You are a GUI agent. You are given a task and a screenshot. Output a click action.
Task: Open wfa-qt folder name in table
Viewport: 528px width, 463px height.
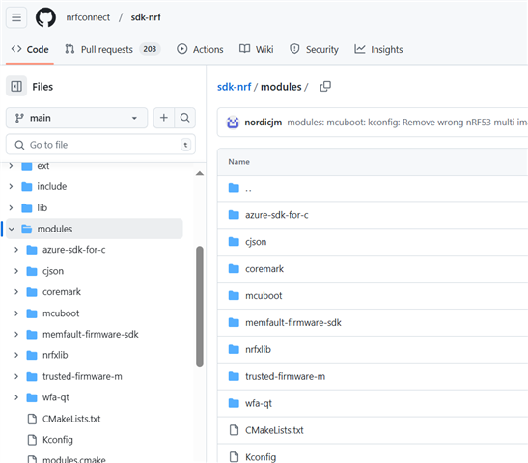[259, 403]
